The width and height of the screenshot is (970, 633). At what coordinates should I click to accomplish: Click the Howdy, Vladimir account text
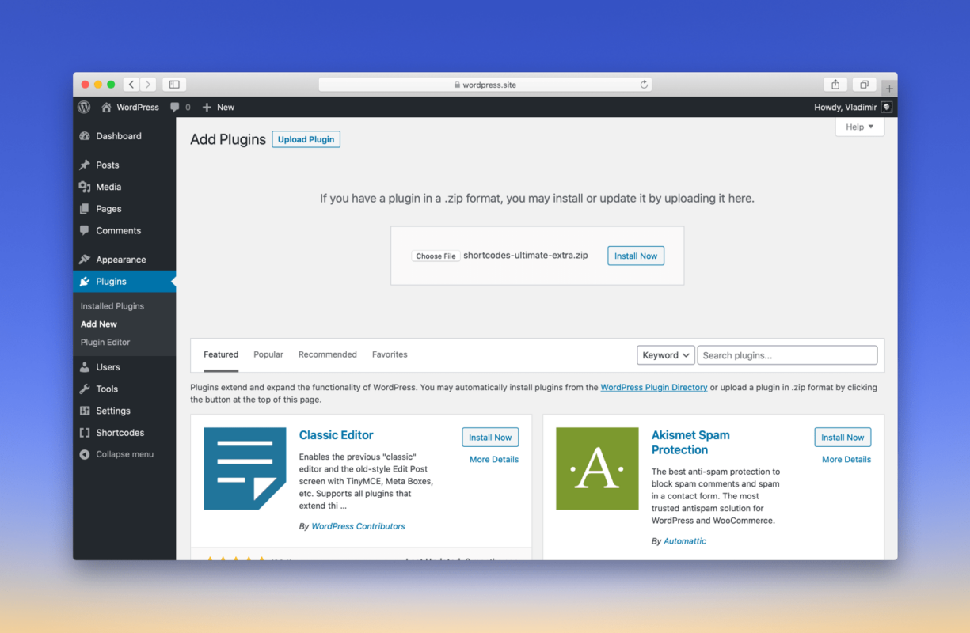846,107
